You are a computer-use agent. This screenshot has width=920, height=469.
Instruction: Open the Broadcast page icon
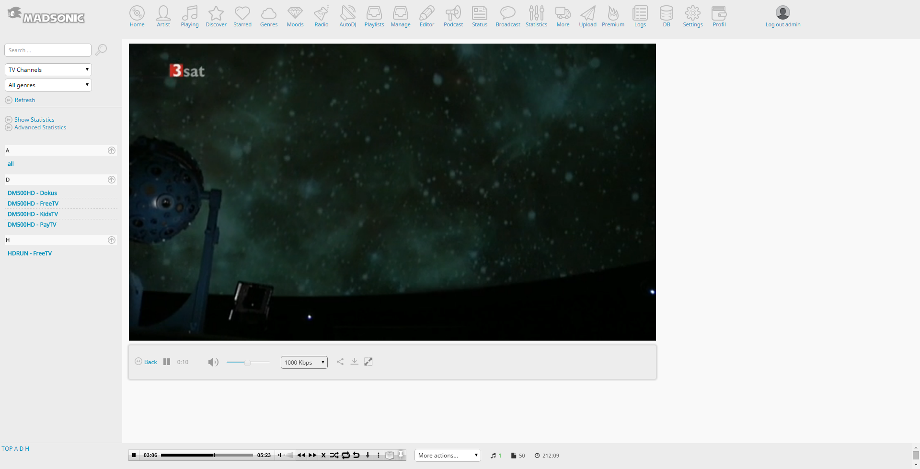[x=507, y=16]
